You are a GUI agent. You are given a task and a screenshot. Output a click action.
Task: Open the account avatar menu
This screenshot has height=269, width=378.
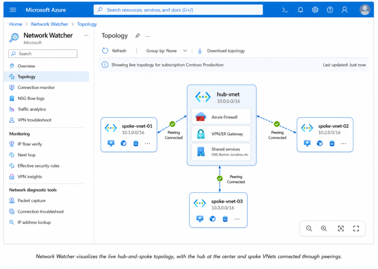tap(365, 10)
